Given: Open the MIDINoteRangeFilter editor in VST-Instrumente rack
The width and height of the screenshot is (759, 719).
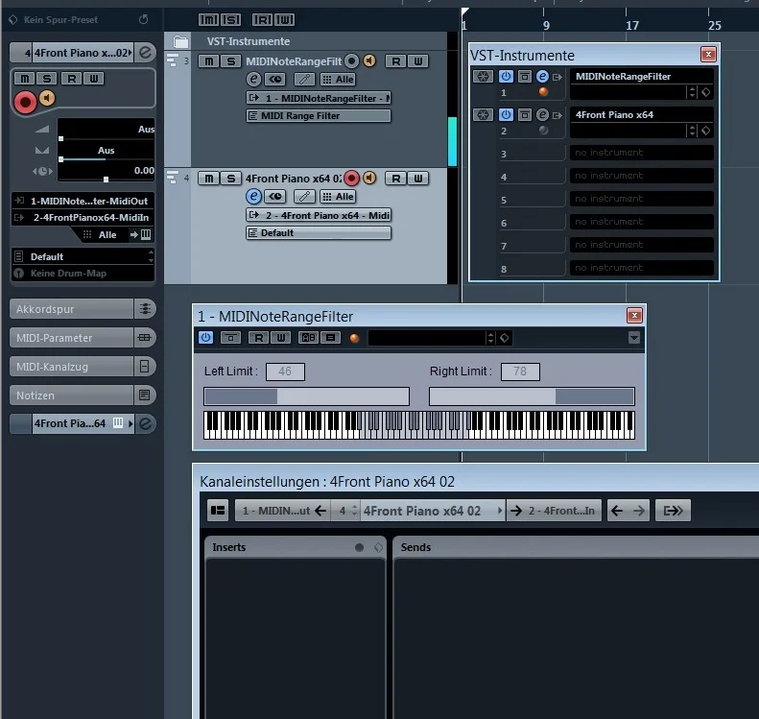Looking at the screenshot, I should coord(542,76).
